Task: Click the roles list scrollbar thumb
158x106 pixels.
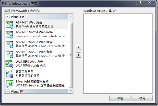Action: [x=71, y=55]
